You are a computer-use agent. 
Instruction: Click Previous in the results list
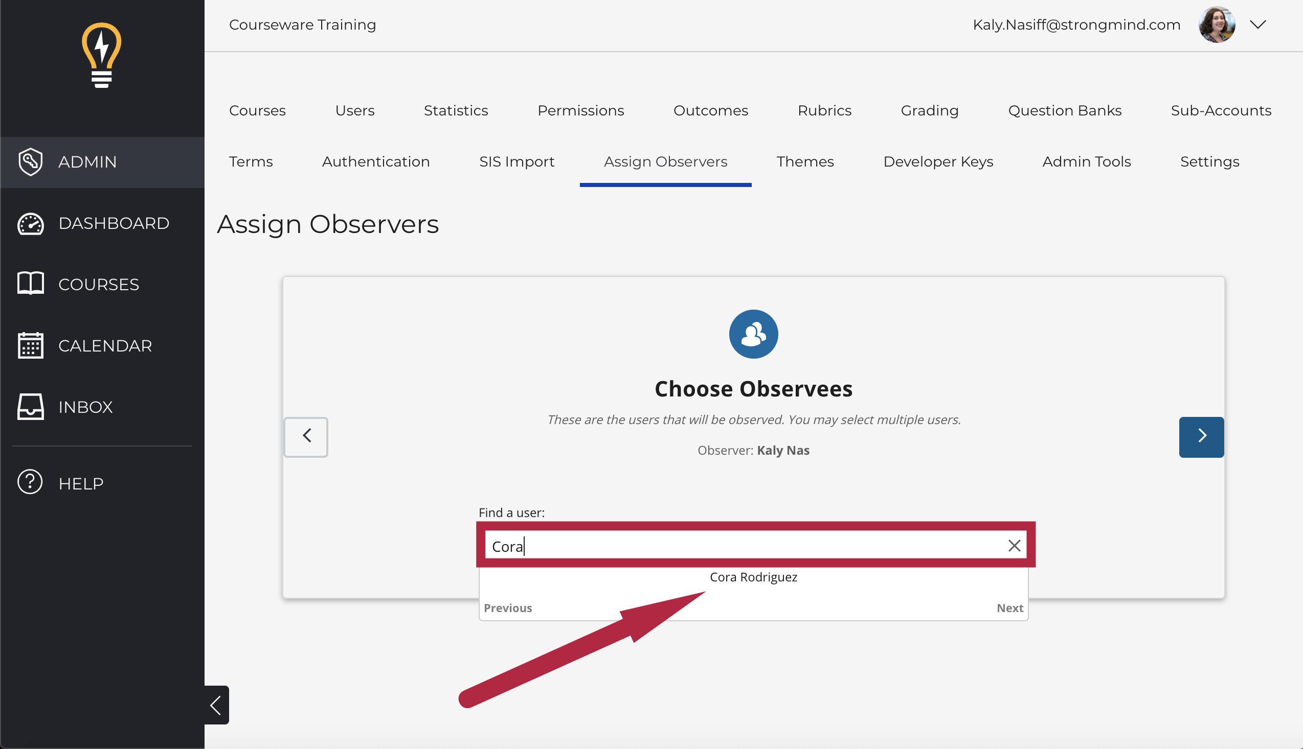[508, 608]
